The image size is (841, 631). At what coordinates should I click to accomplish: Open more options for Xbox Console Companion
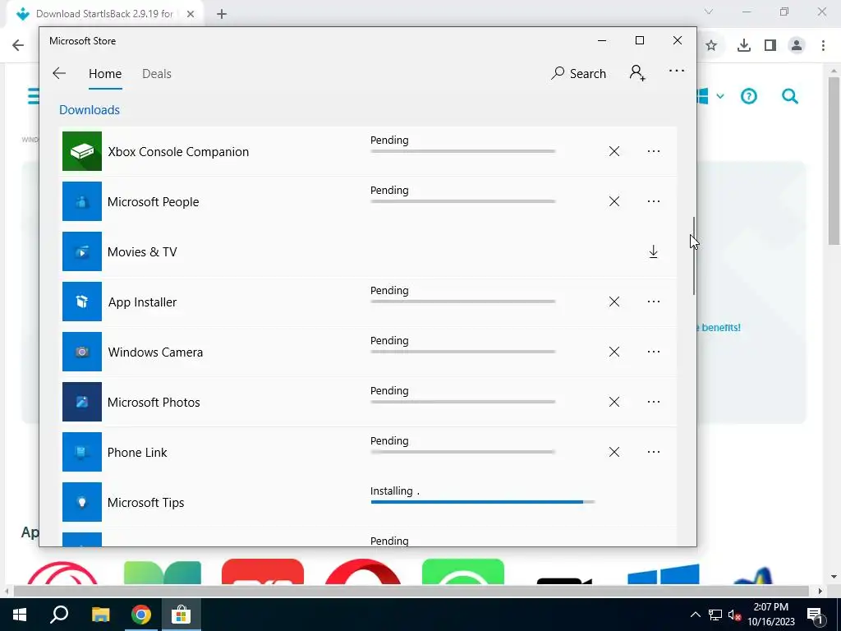tap(653, 151)
